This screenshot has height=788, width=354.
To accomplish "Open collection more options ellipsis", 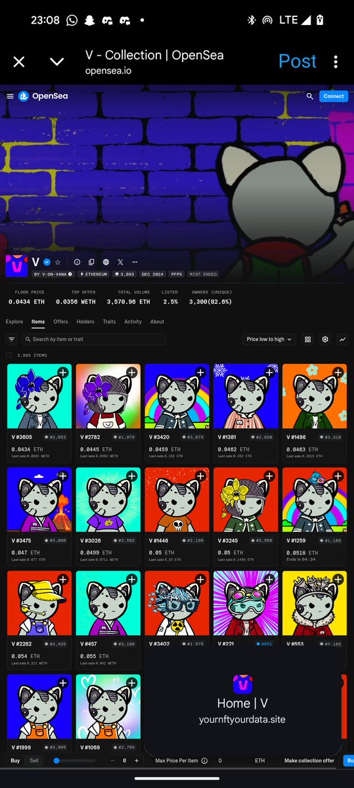I will pos(135,262).
